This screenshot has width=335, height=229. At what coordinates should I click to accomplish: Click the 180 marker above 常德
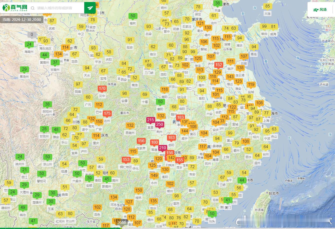click(x=154, y=142)
